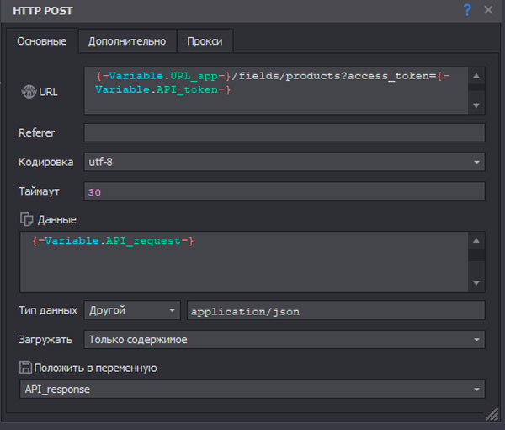The height and width of the screenshot is (430, 505).
Task: Close the HTTP POST dialog
Action: click(x=488, y=10)
